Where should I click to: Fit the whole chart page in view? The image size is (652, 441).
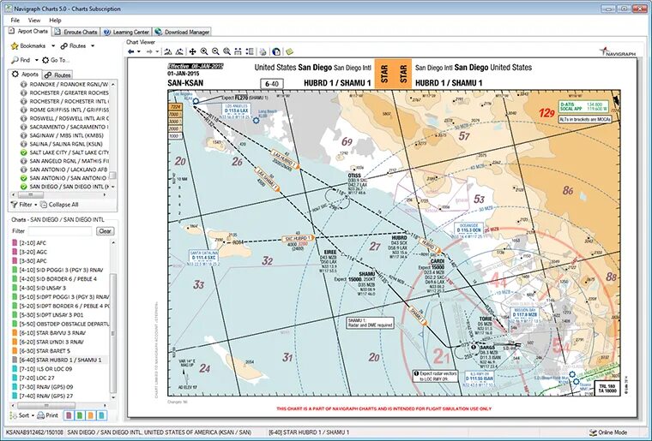[250, 51]
